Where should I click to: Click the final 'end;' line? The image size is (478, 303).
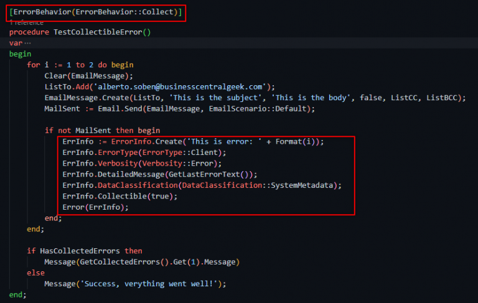point(17,295)
